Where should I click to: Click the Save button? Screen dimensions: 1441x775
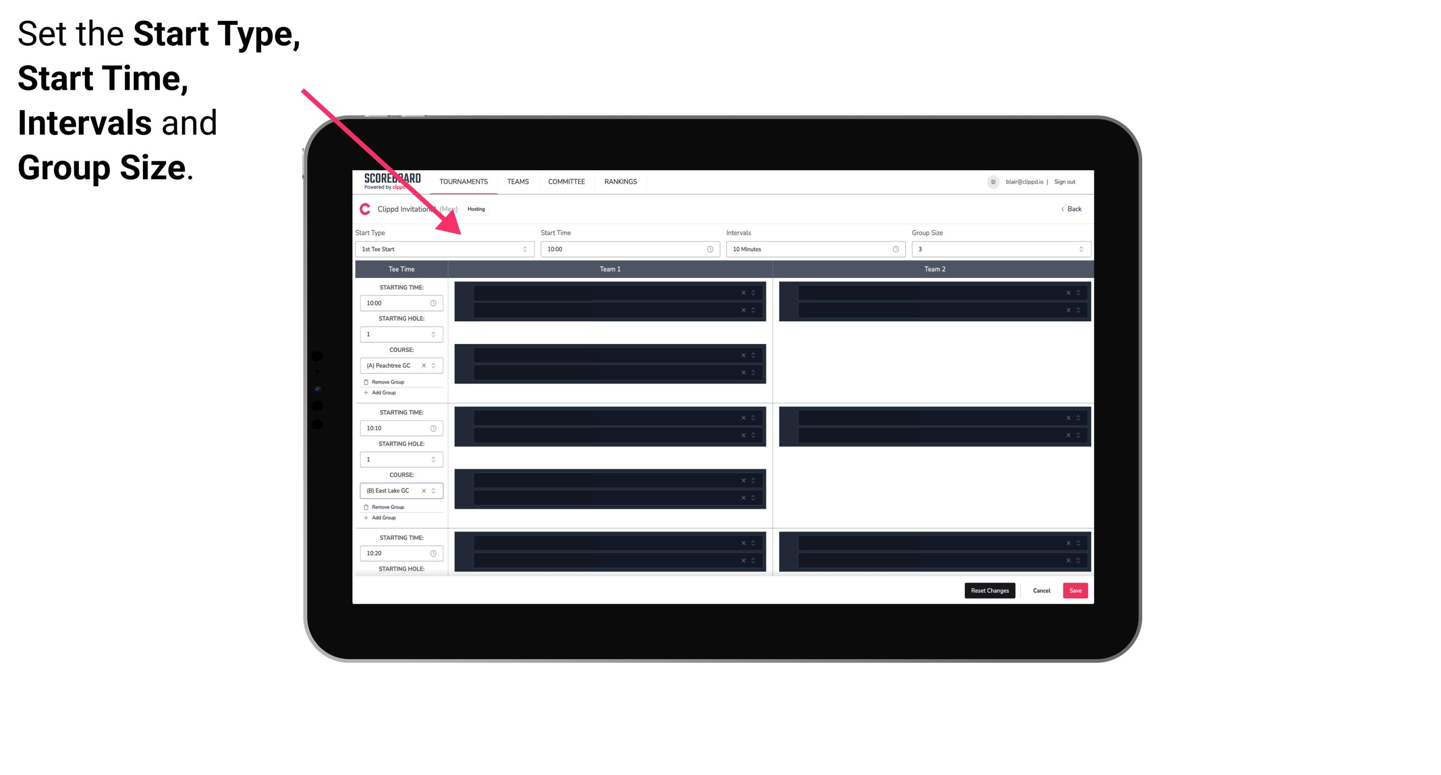(x=1076, y=591)
